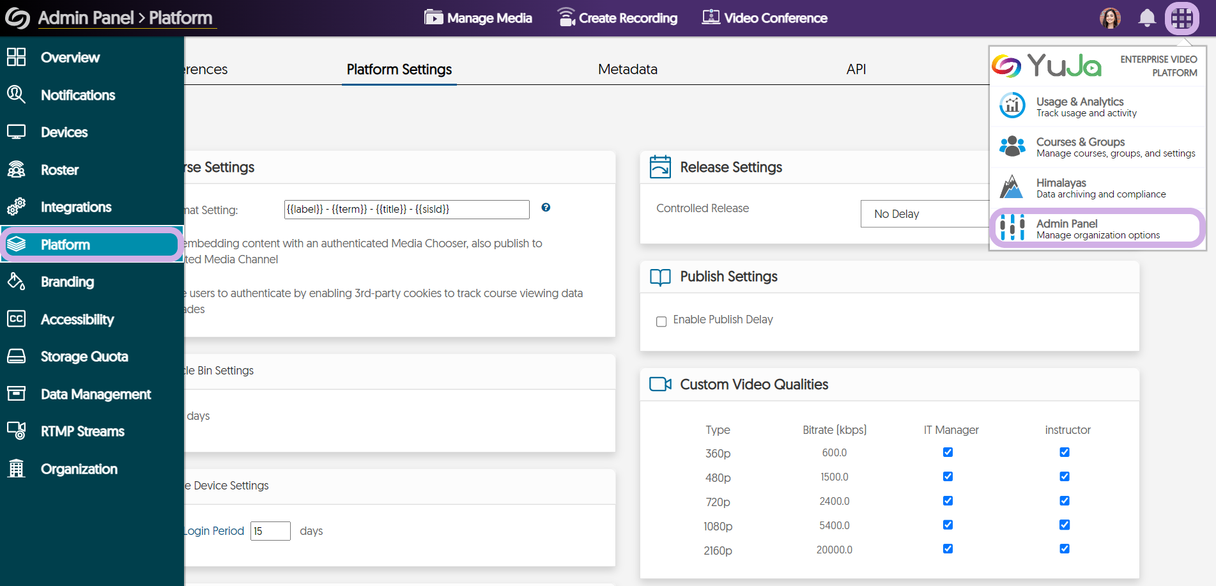1216x586 pixels.
Task: Select Branding in the sidebar
Action: [x=67, y=282]
